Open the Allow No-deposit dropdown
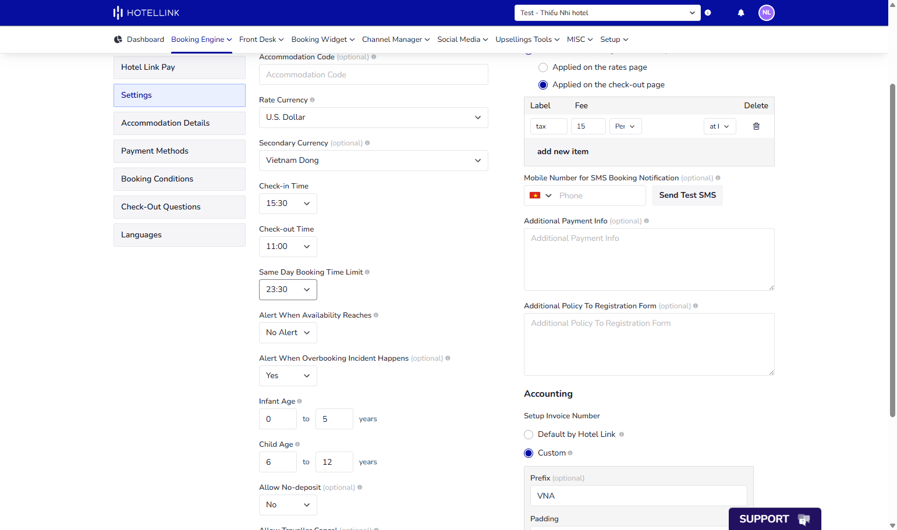Image resolution: width=897 pixels, height=530 pixels. 288,505
